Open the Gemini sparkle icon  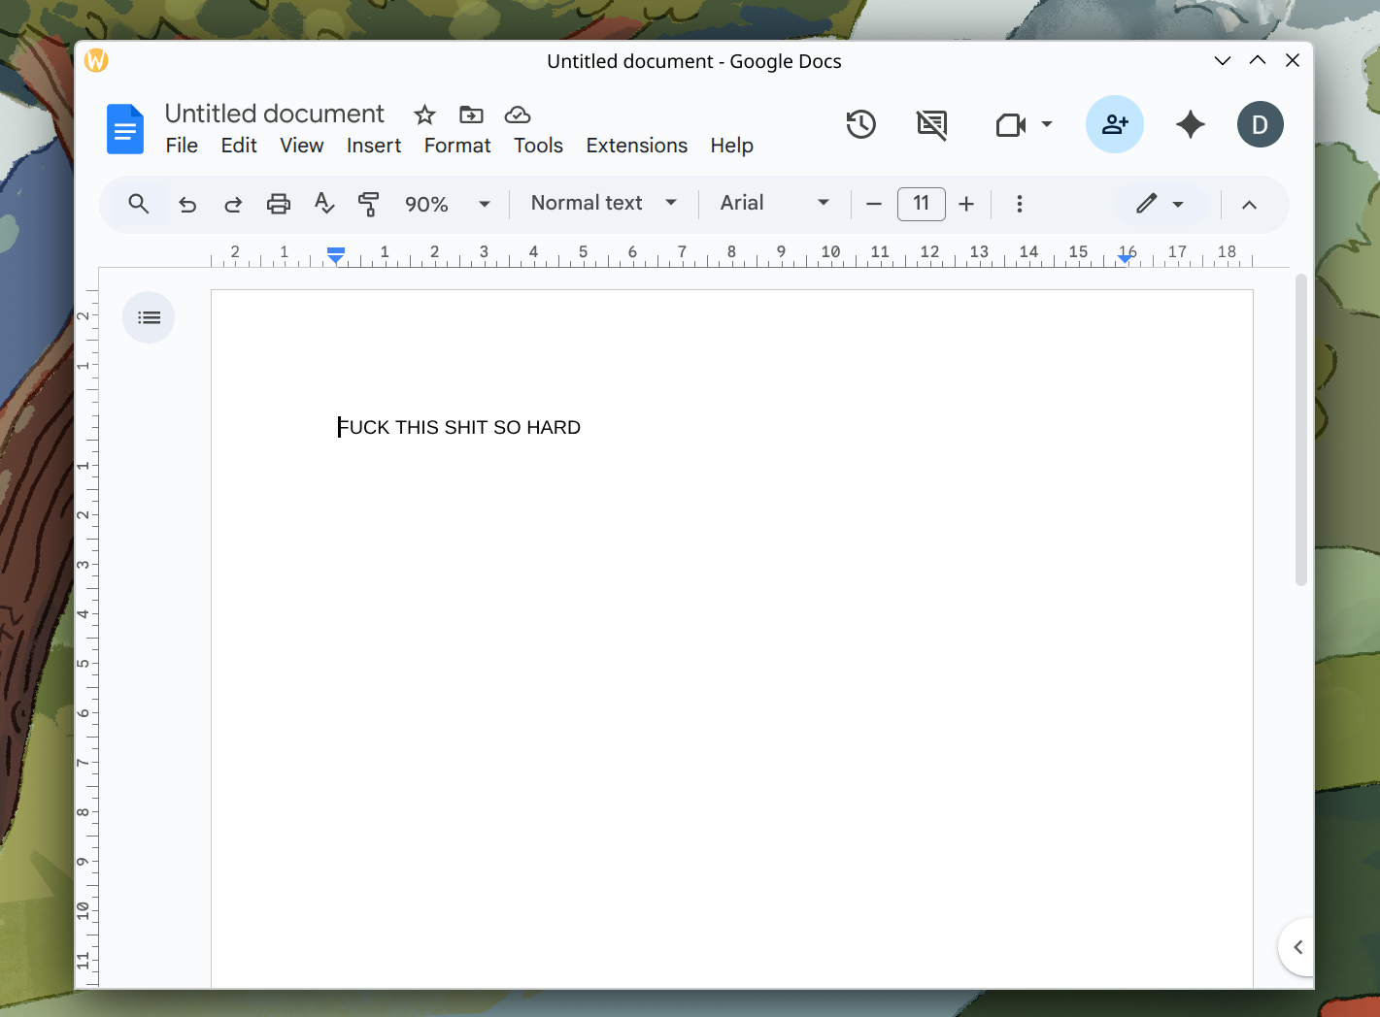pyautogui.click(x=1190, y=124)
